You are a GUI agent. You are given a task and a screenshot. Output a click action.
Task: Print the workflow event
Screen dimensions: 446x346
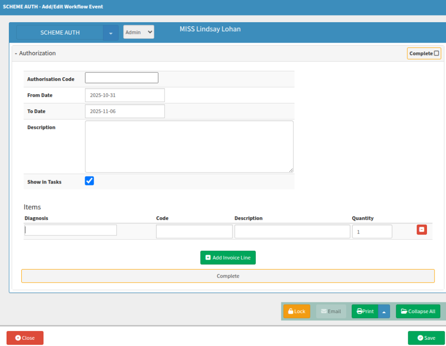coord(365,311)
